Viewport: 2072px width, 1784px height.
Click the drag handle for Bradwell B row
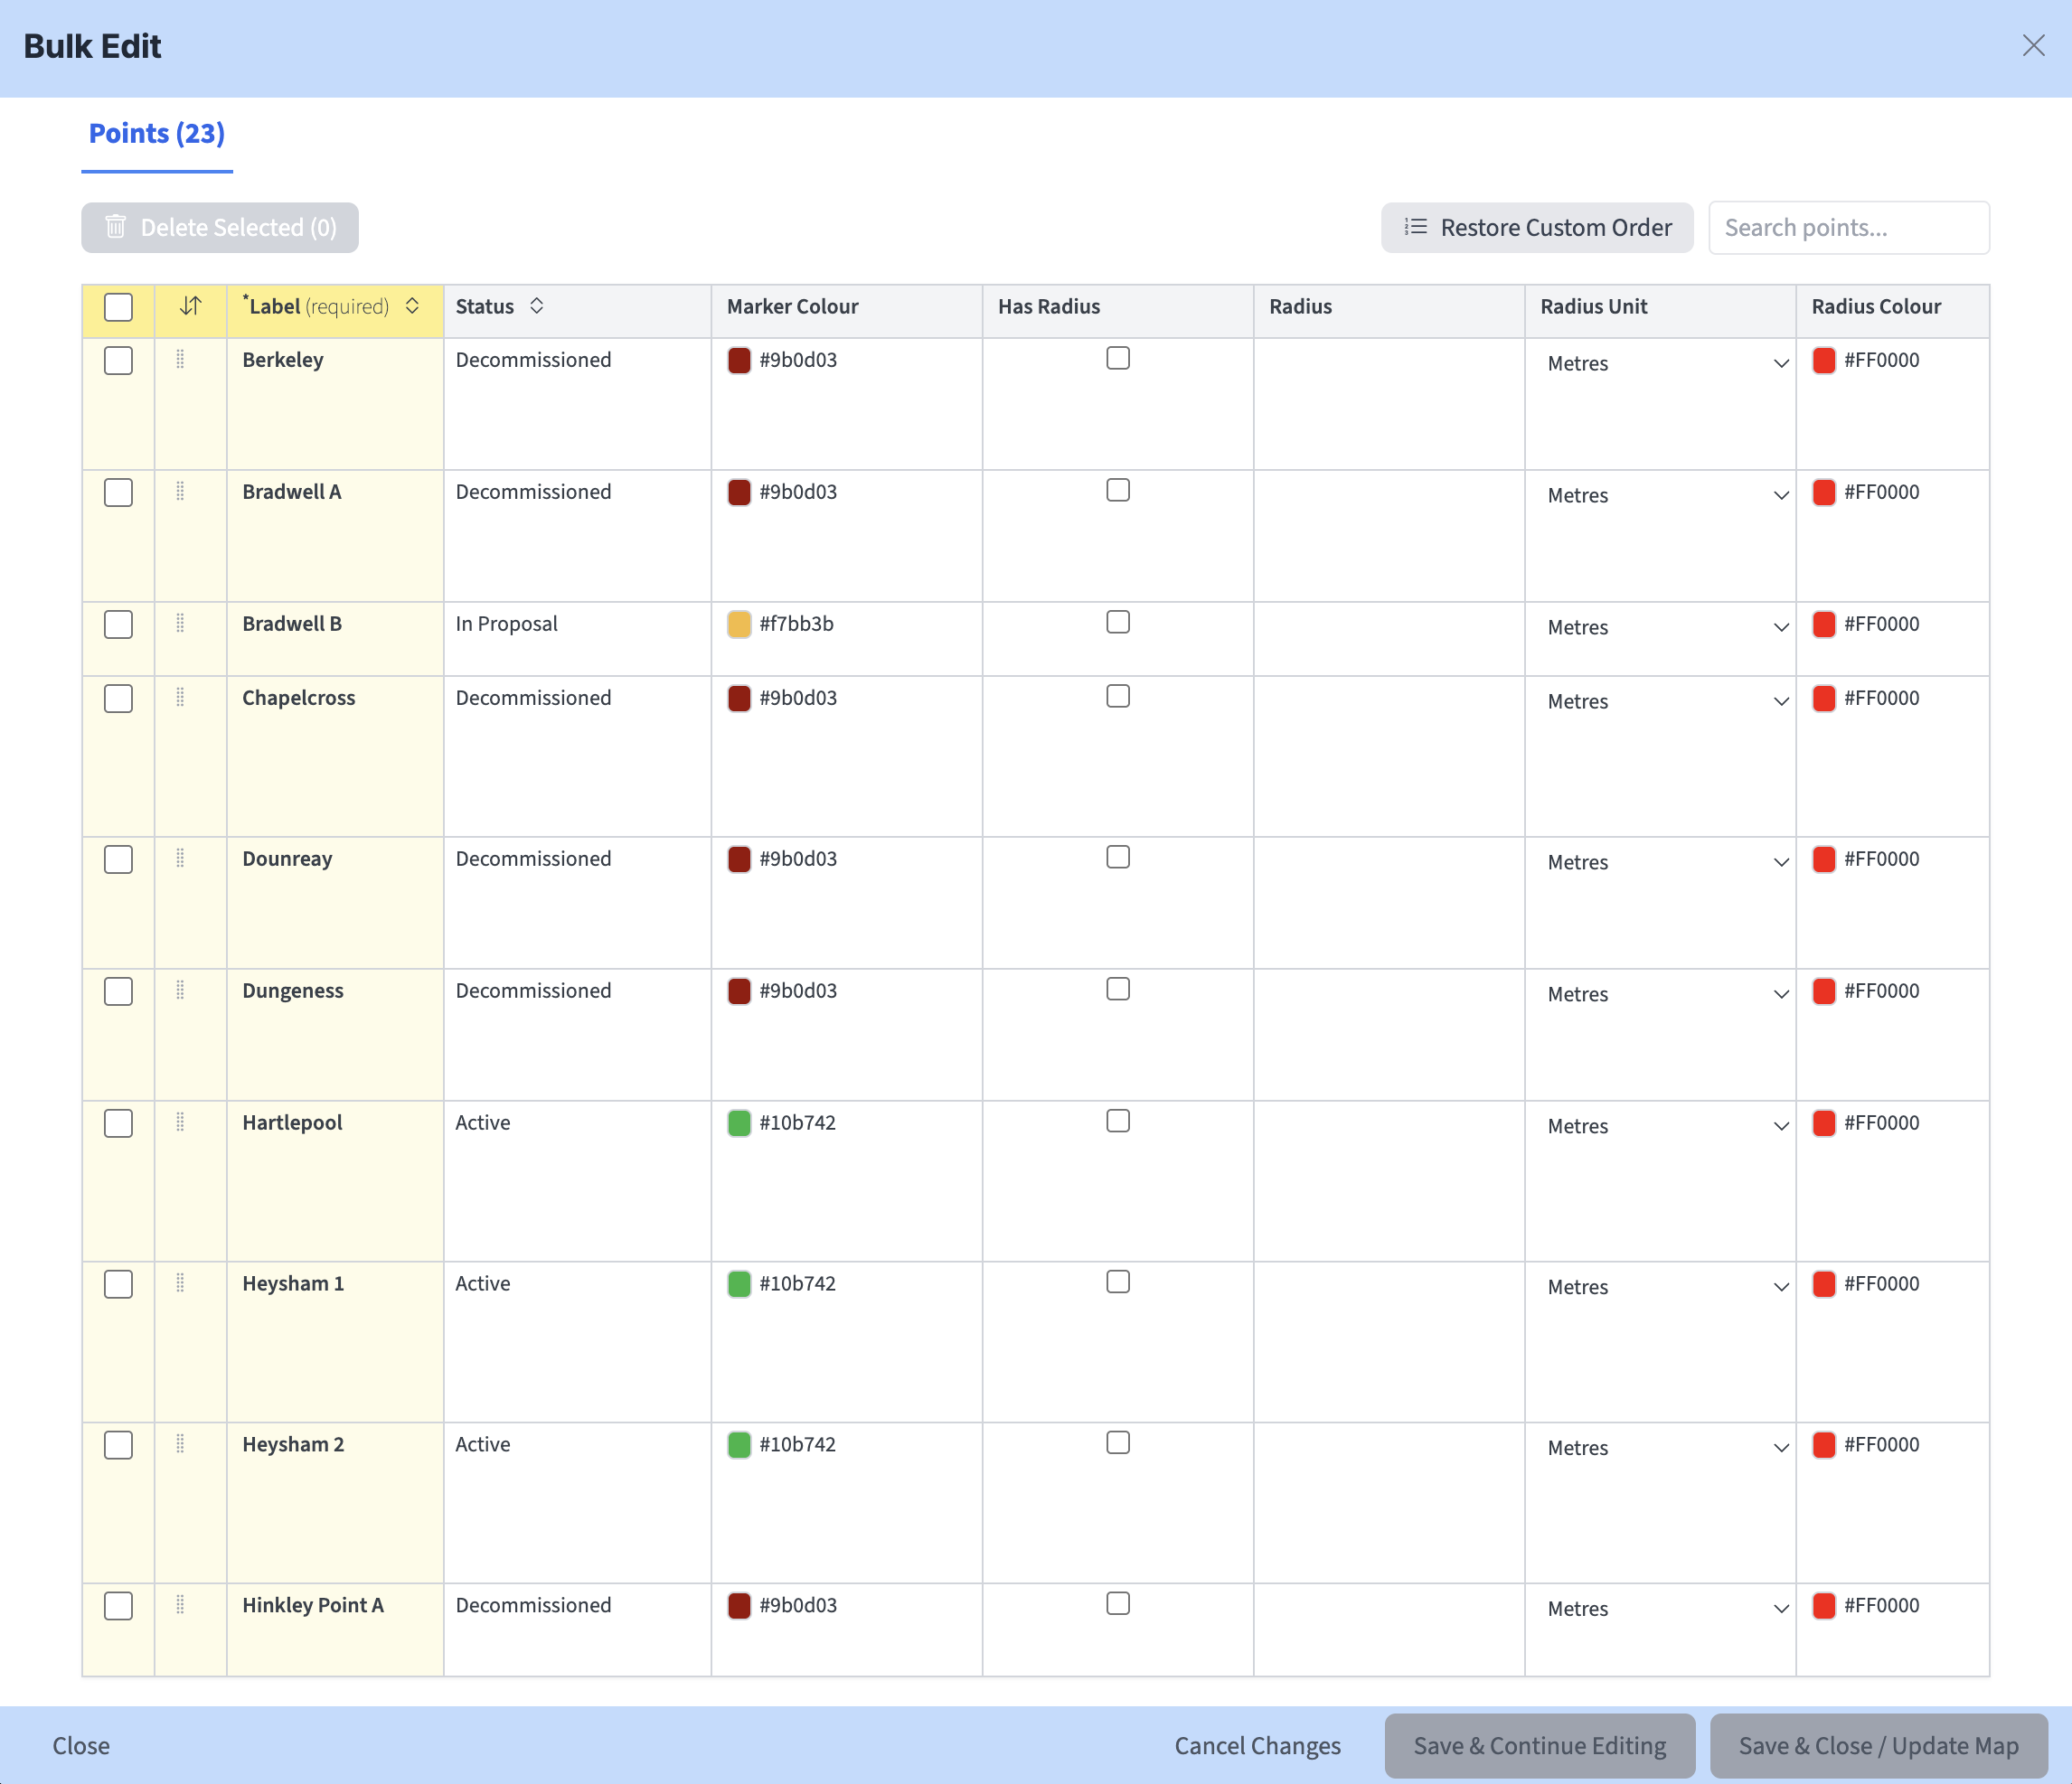pos(180,624)
